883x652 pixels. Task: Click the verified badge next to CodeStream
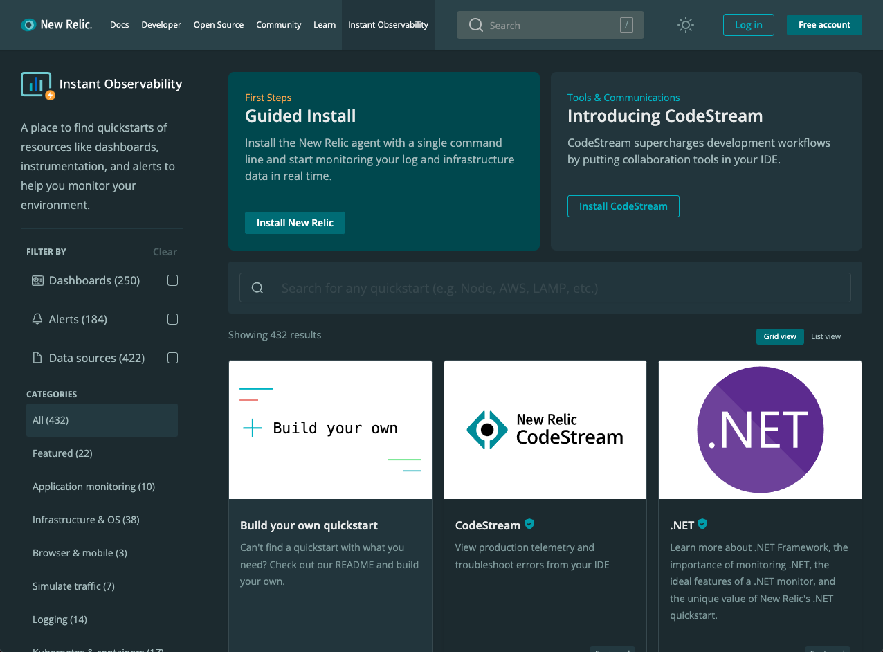point(529,525)
